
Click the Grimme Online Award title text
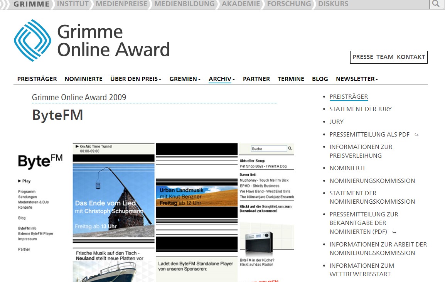coord(113,41)
